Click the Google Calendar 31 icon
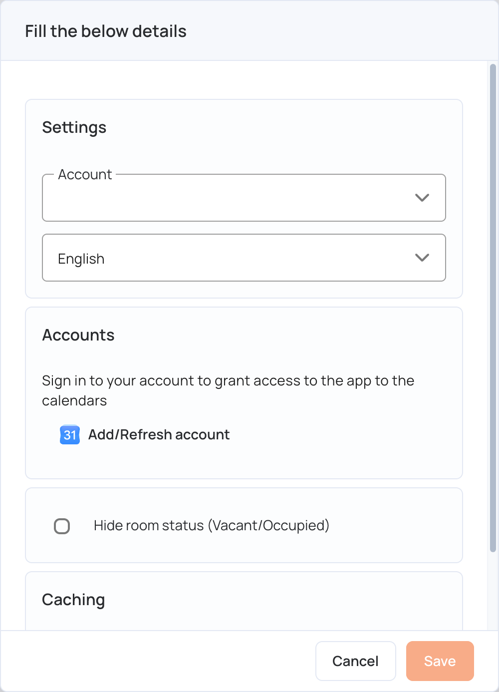Viewport: 499px width, 692px height. tap(70, 435)
